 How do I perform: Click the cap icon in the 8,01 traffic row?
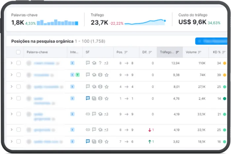[94, 87]
